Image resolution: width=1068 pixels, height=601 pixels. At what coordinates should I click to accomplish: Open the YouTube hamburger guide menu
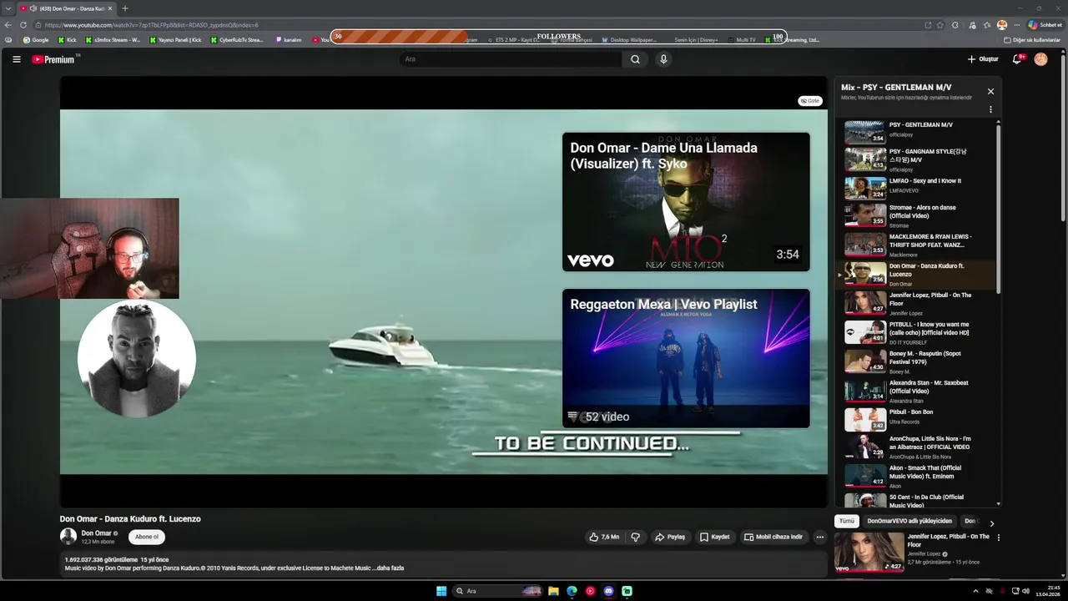[16, 59]
